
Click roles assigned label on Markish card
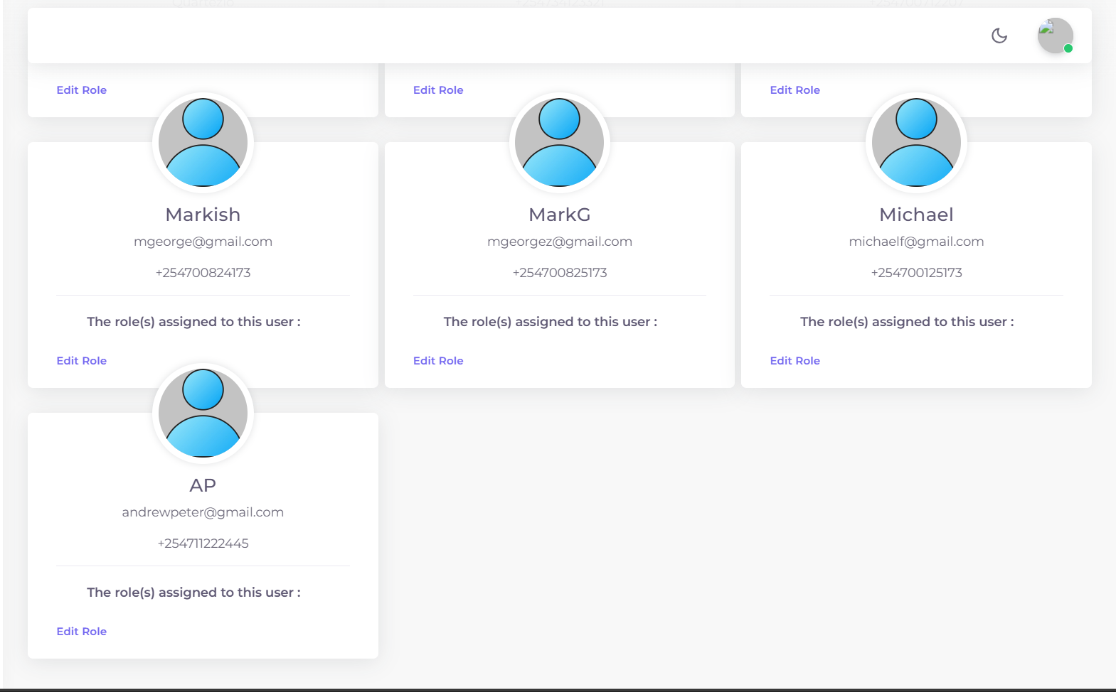pyautogui.click(x=193, y=322)
